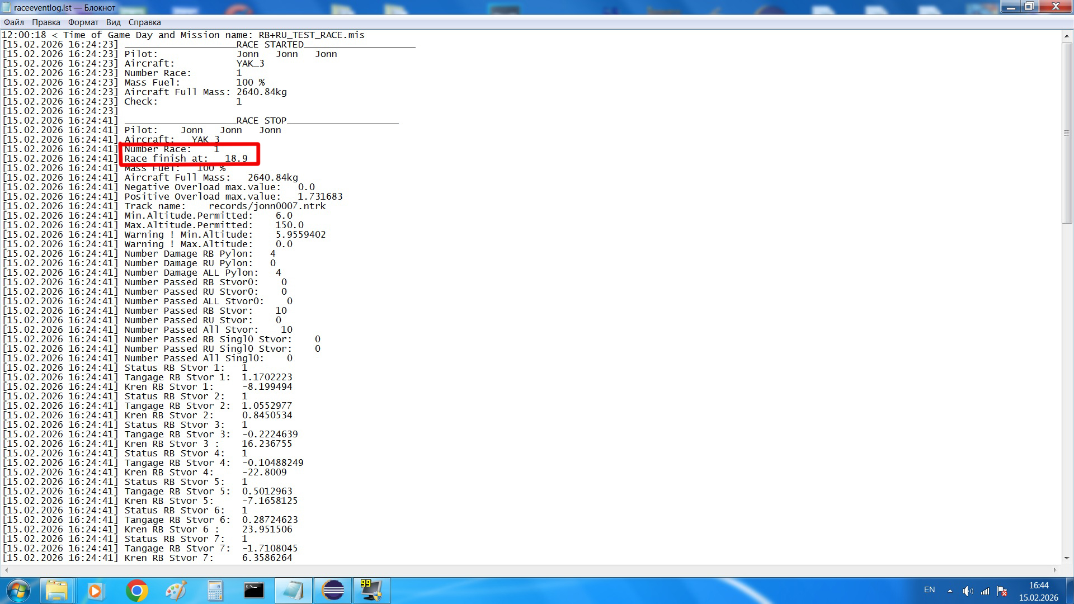Open the Файл menu

click(14, 22)
